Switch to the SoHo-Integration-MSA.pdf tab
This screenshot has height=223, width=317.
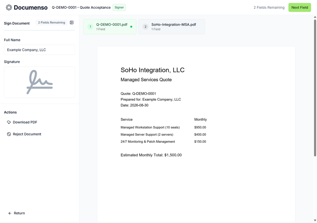[x=172, y=27]
